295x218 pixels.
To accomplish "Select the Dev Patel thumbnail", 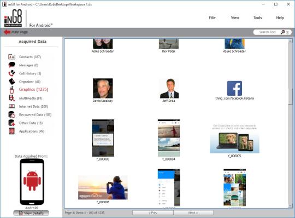I will (169, 44).
